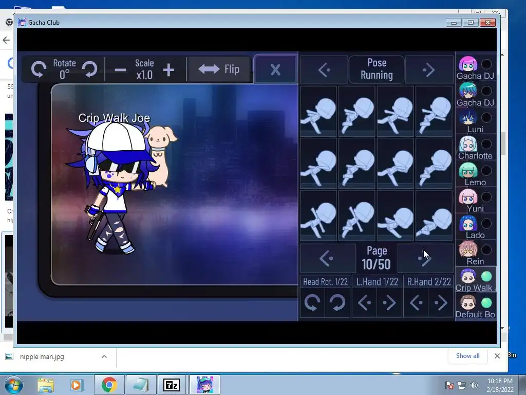Rotate character counter-clockwise with left rotate arrow
The image size is (526, 395).
pos(39,69)
